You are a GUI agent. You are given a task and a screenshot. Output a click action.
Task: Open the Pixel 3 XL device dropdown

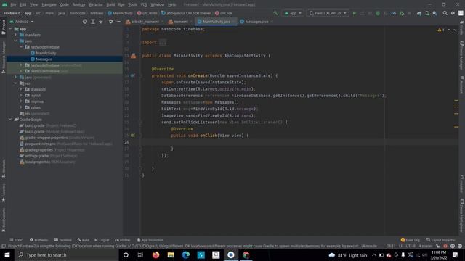click(328, 13)
